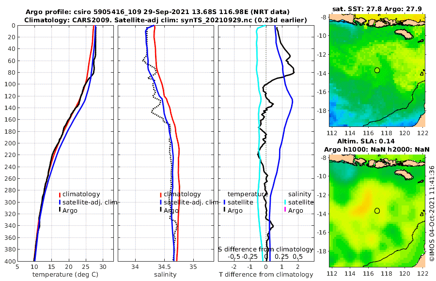436x281 pixels.
Task: Click black temperature Argo swatch in difference plot
Action: tap(224, 210)
